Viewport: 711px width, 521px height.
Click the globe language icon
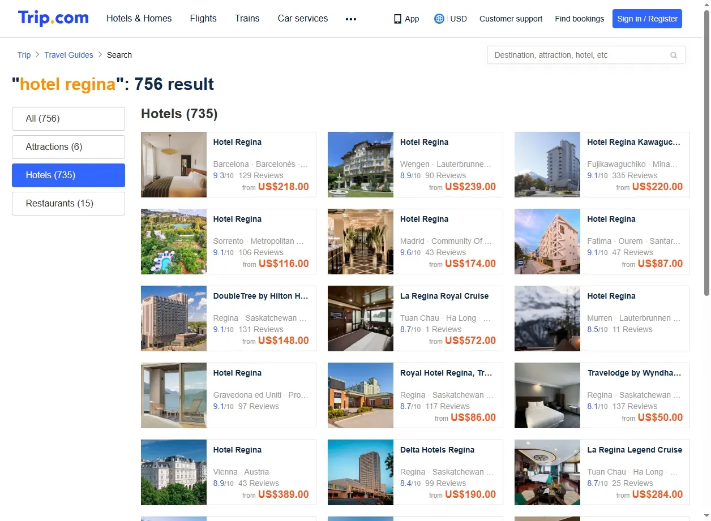(x=439, y=19)
